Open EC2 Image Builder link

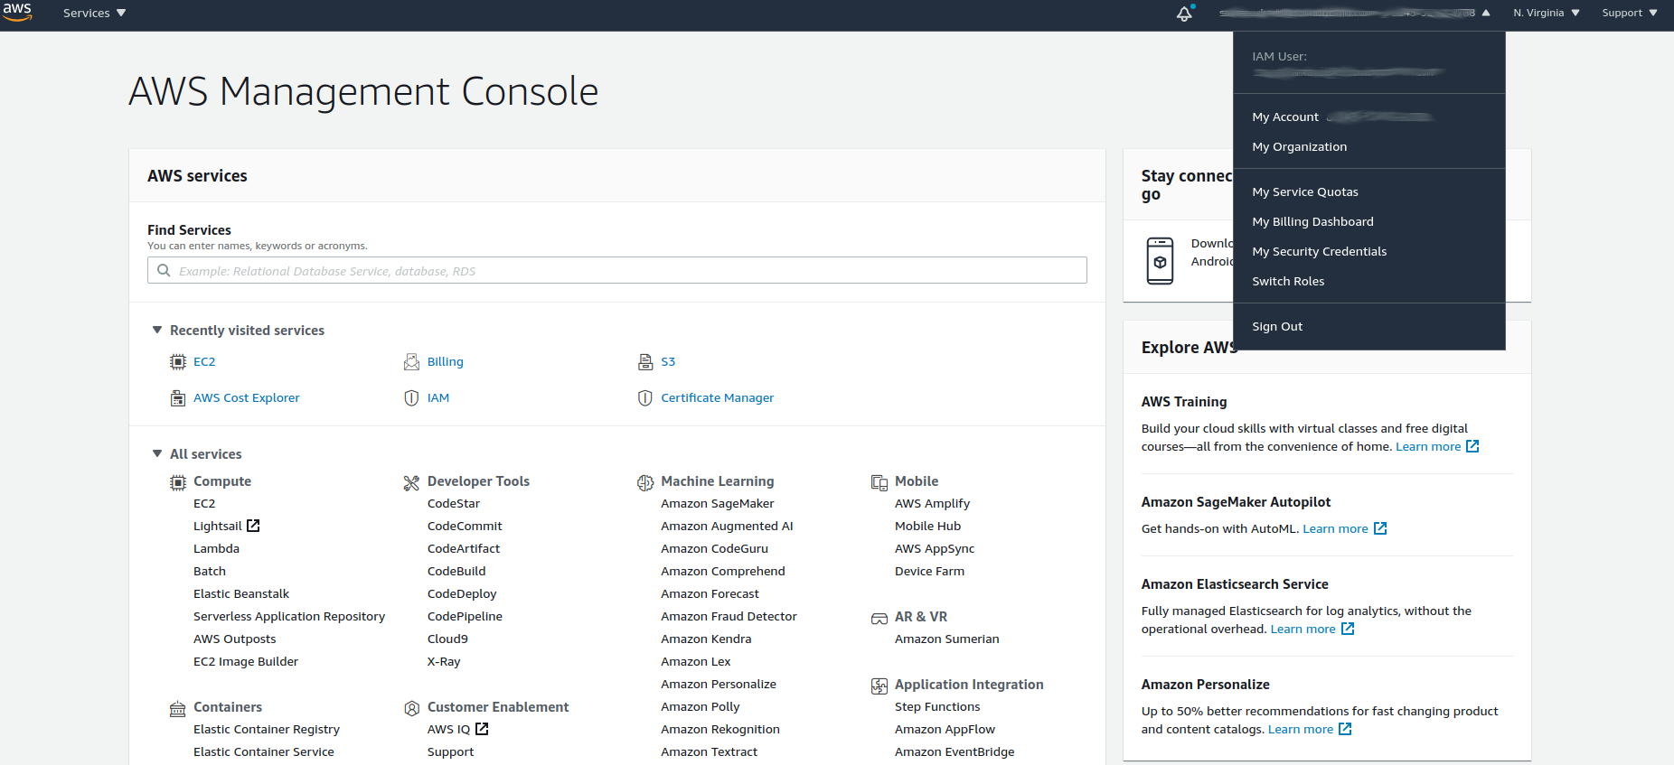point(246,661)
